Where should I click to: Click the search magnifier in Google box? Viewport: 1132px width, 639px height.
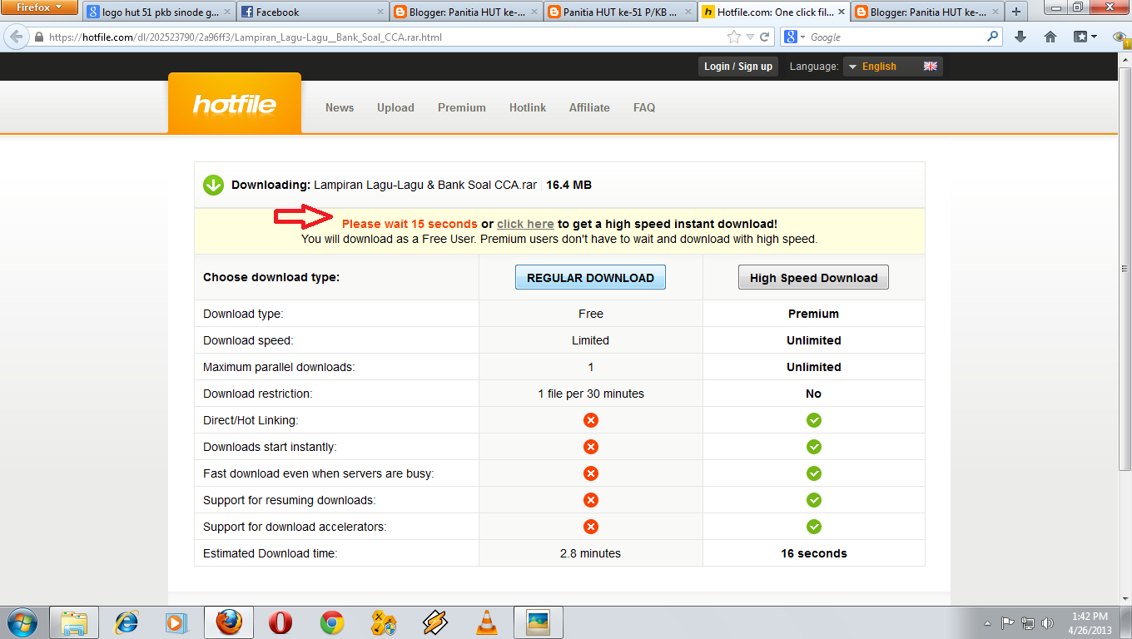click(992, 37)
